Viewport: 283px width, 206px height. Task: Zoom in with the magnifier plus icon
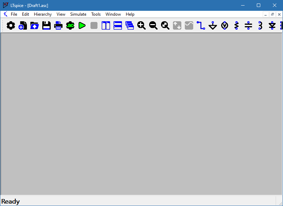pos(141,25)
